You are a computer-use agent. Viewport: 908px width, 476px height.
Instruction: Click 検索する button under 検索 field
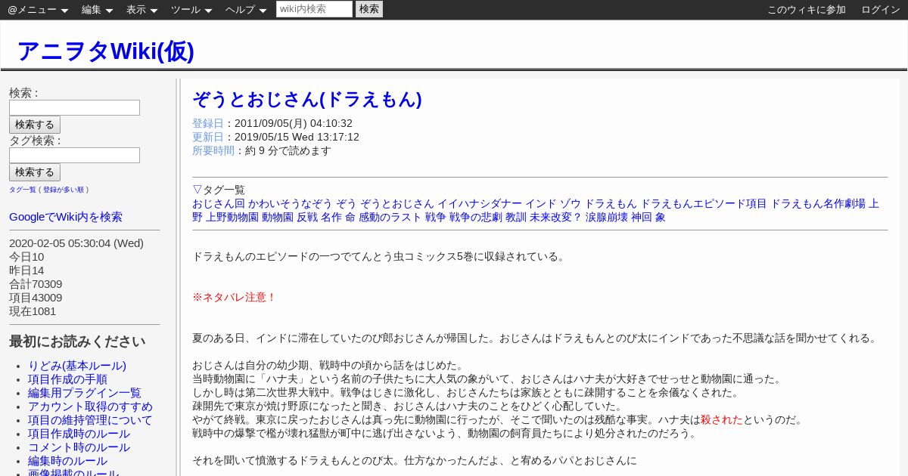click(x=35, y=125)
